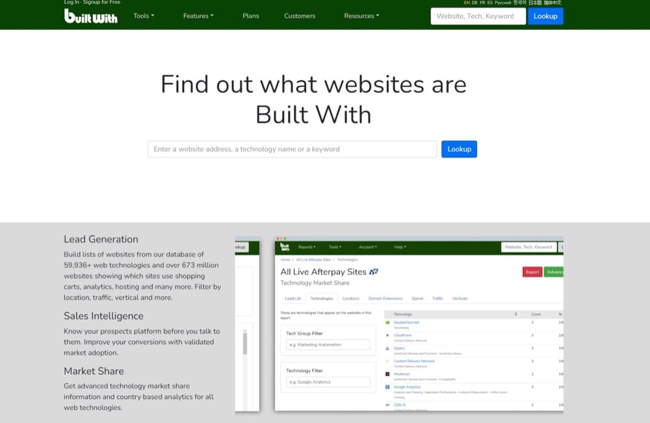
Task: Switch language to ES
Action: pyautogui.click(x=490, y=3)
